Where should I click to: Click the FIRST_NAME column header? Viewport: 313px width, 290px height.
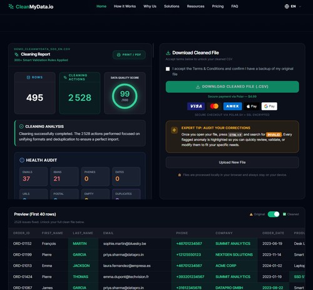click(52, 233)
